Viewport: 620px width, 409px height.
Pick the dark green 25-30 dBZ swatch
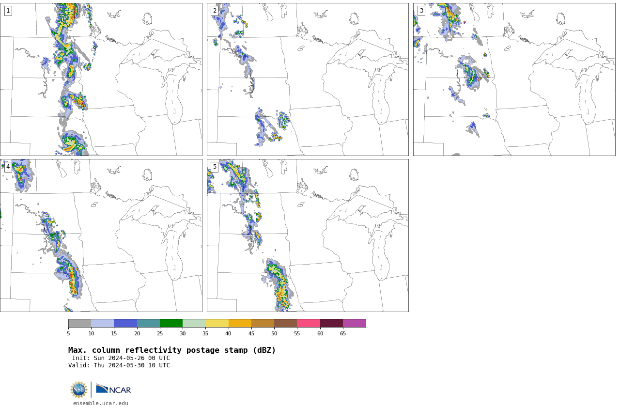(x=171, y=323)
